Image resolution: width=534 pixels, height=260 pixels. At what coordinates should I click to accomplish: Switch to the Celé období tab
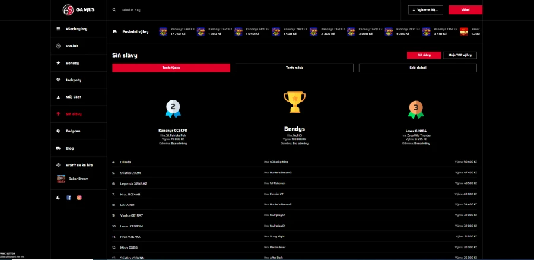(x=418, y=68)
